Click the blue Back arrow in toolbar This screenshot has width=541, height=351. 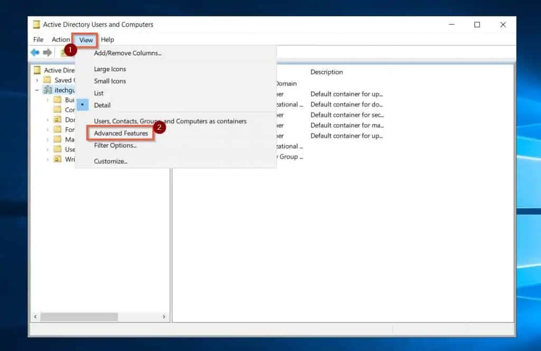(x=35, y=52)
